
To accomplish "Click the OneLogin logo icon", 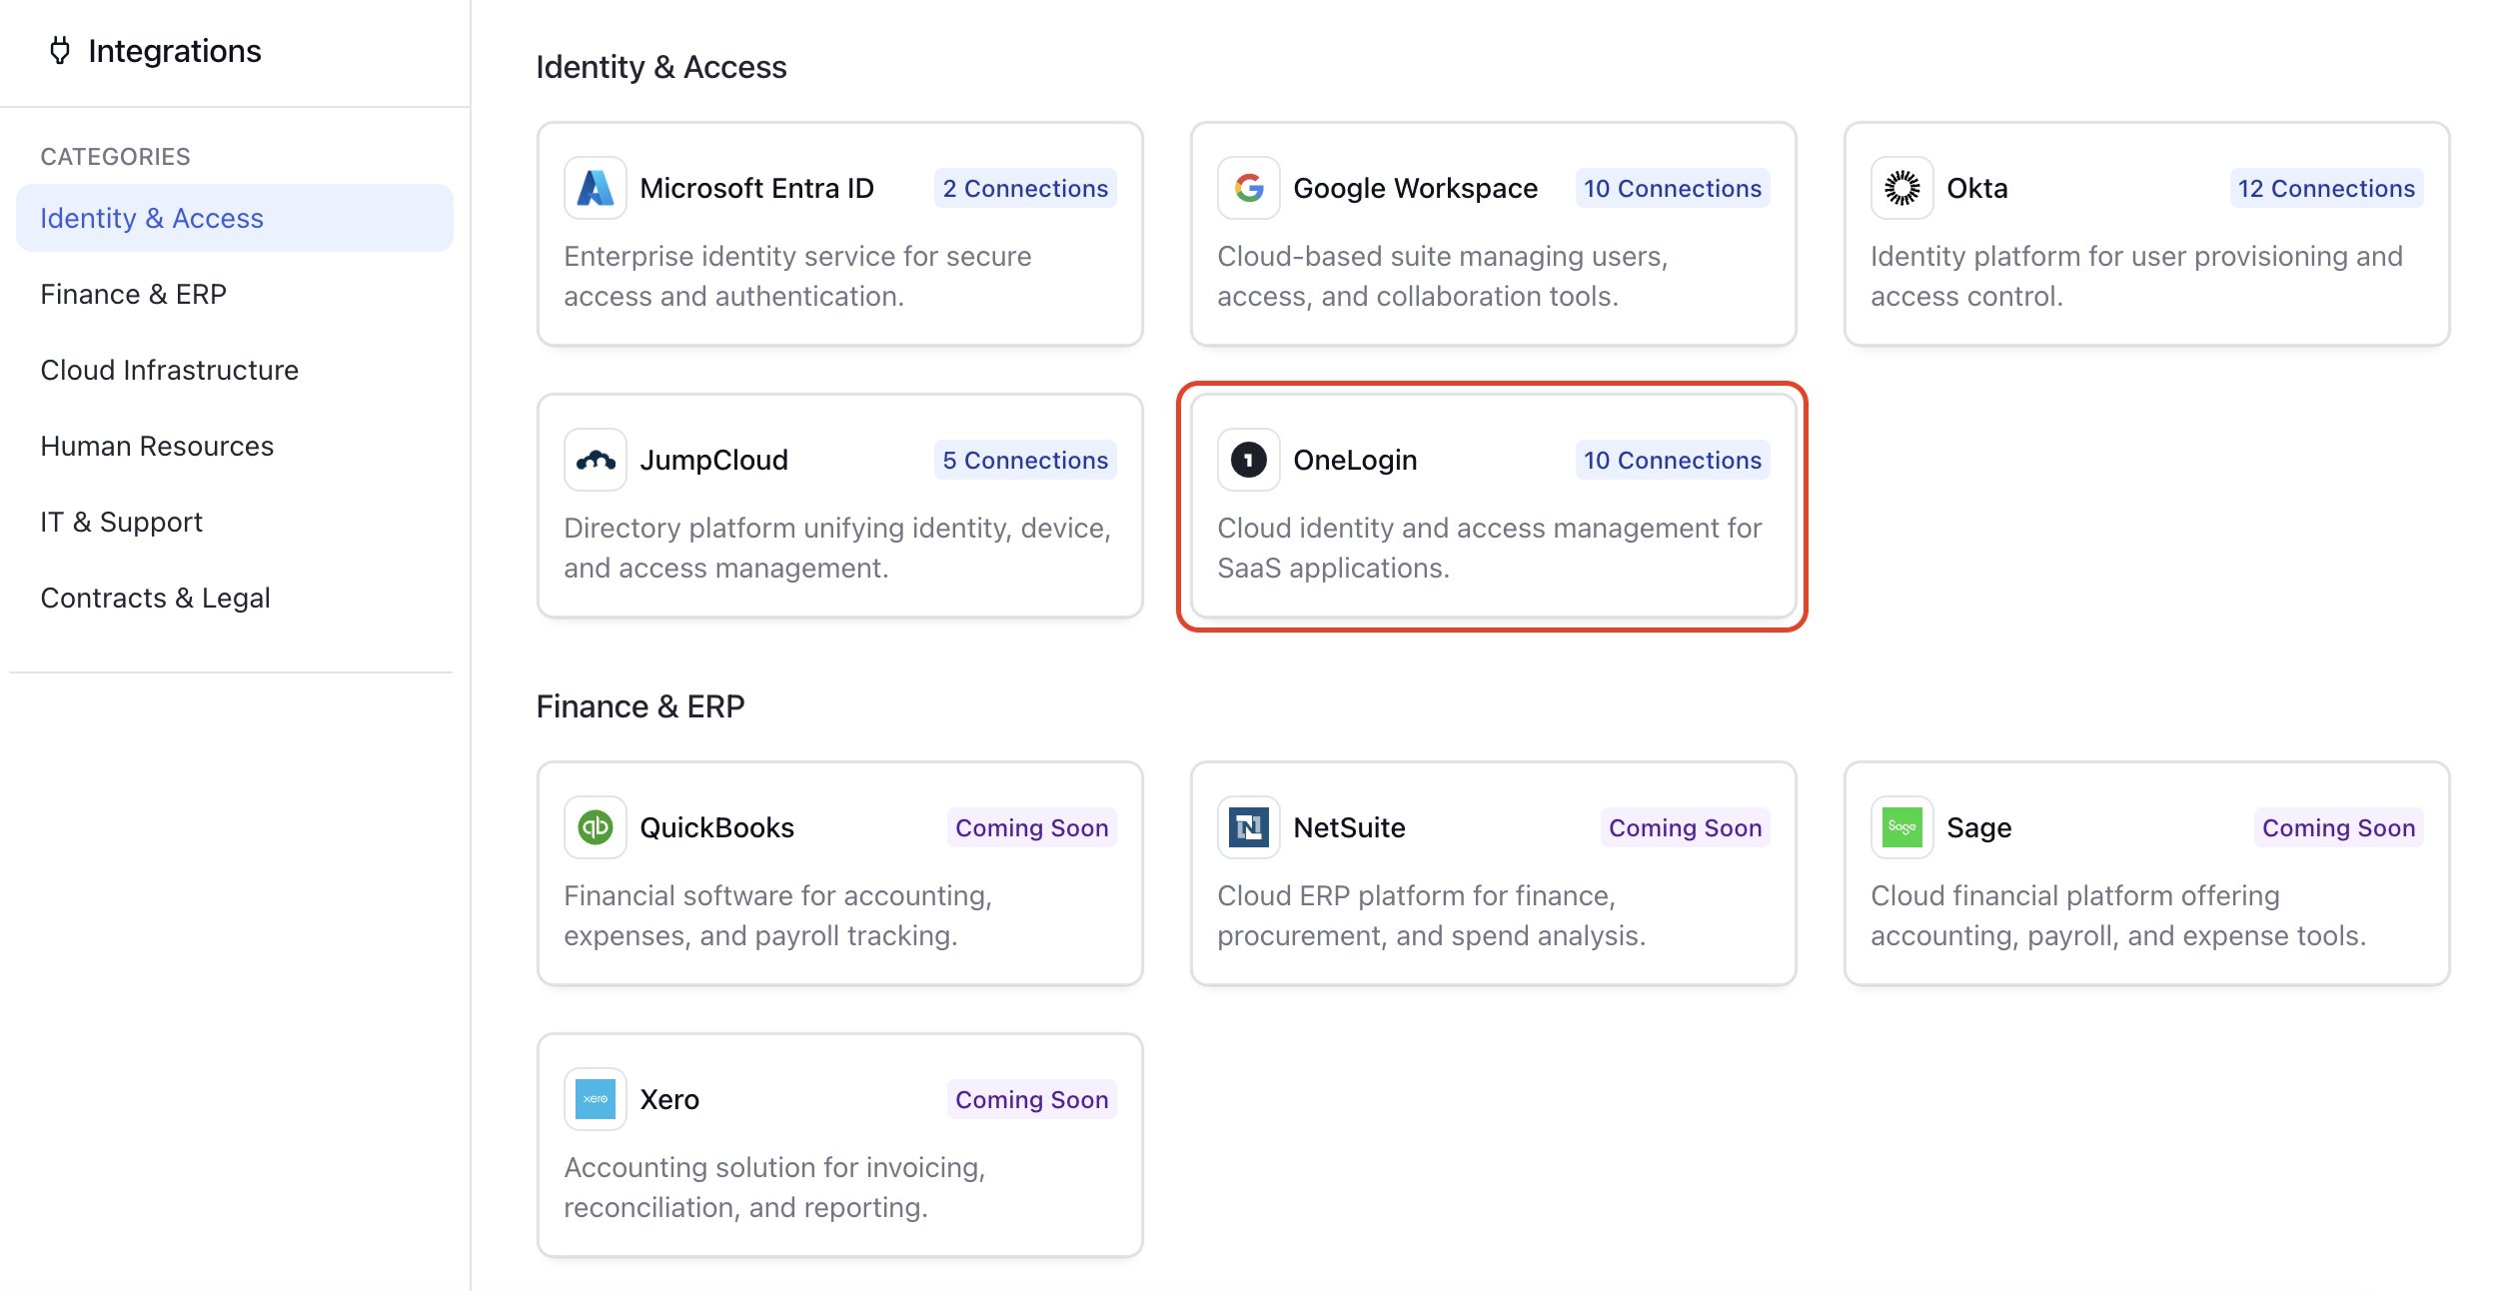I will coord(1249,460).
